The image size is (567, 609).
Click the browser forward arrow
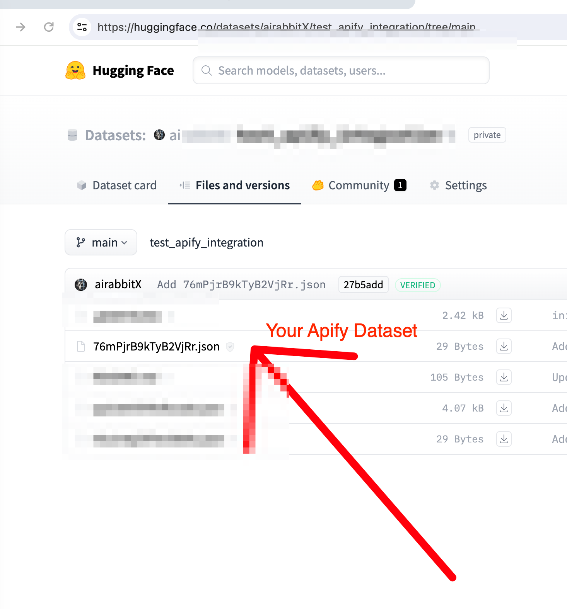click(20, 27)
